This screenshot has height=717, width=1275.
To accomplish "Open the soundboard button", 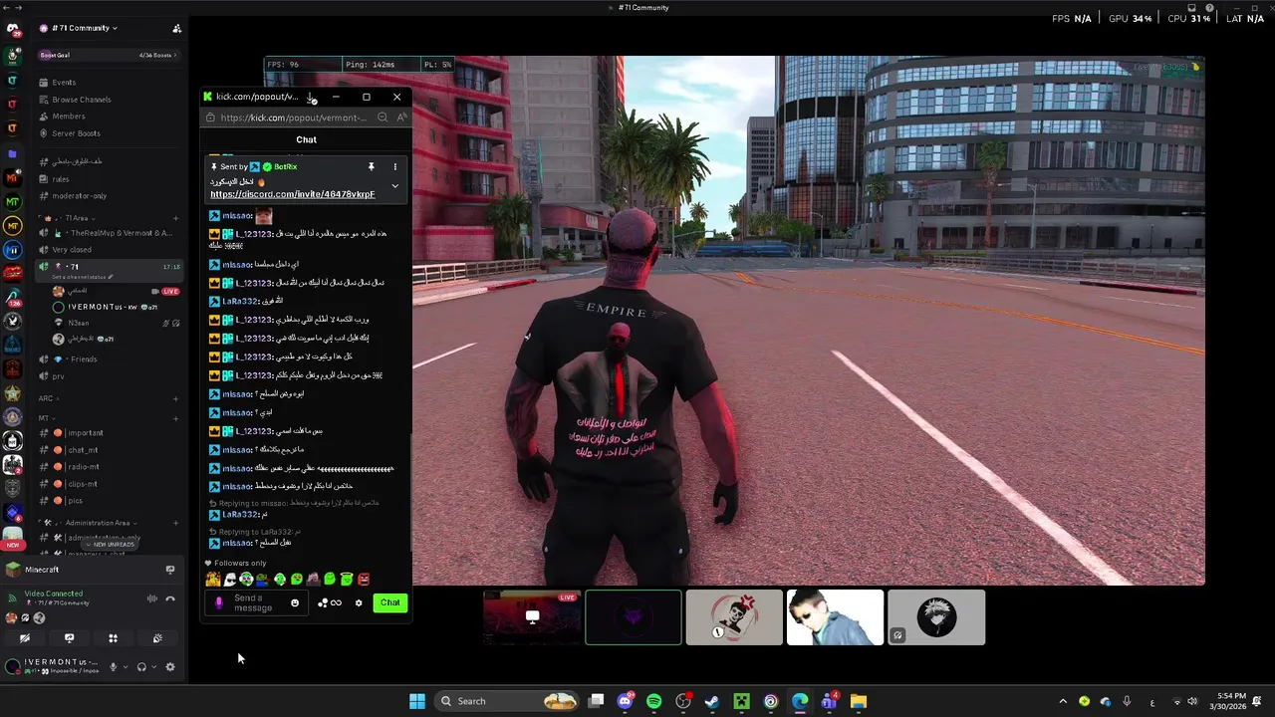I will pyautogui.click(x=157, y=638).
